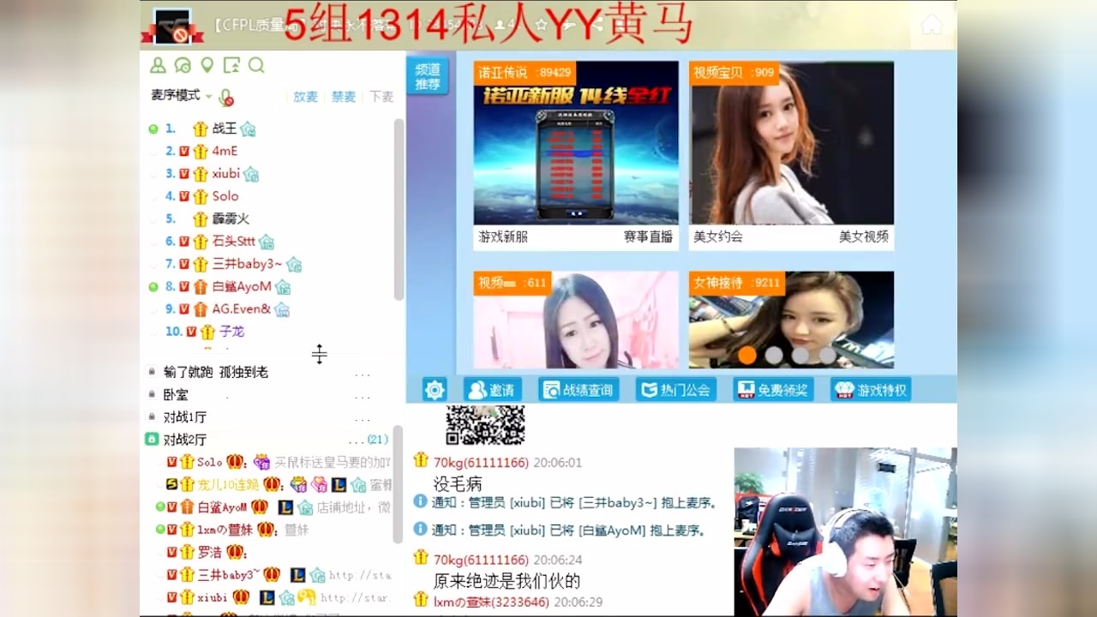Click the 放麦 link
This screenshot has height=617, width=1097.
tap(305, 97)
